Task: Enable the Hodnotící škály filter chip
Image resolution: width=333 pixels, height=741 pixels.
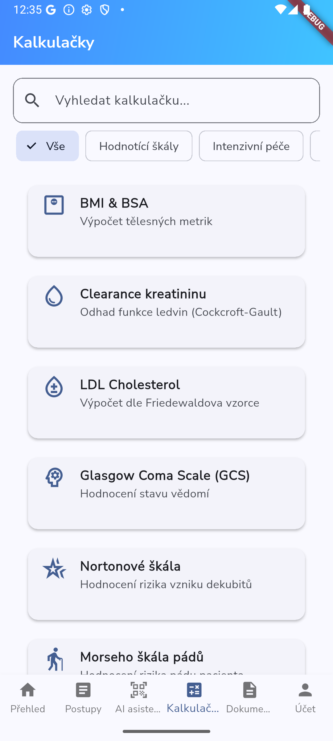Action: (x=139, y=146)
